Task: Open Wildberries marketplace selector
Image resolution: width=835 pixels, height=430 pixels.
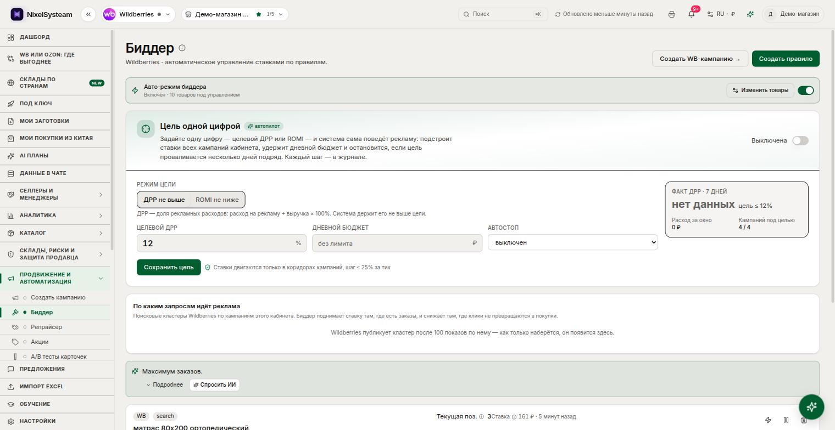Action: (x=137, y=14)
